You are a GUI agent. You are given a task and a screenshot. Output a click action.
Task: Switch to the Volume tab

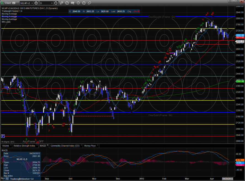coord(6,145)
